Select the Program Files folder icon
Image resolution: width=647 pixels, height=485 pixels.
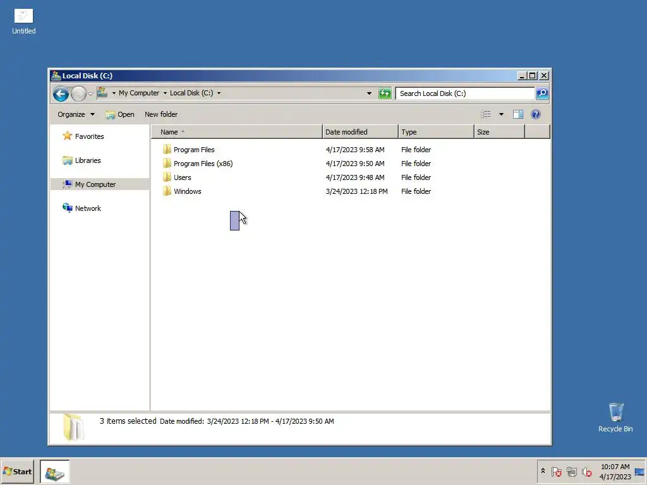[167, 149]
